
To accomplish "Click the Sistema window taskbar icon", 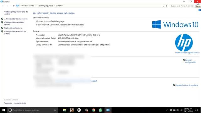I will point(108,110).
